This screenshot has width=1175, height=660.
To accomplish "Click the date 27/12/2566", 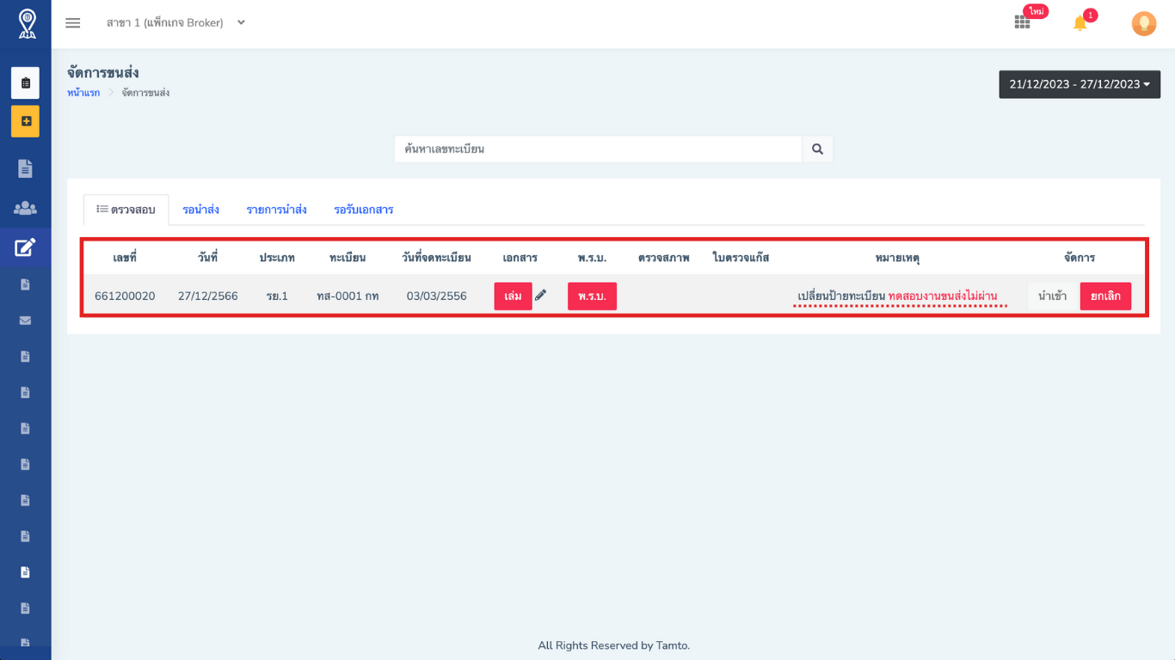I will pos(207,296).
